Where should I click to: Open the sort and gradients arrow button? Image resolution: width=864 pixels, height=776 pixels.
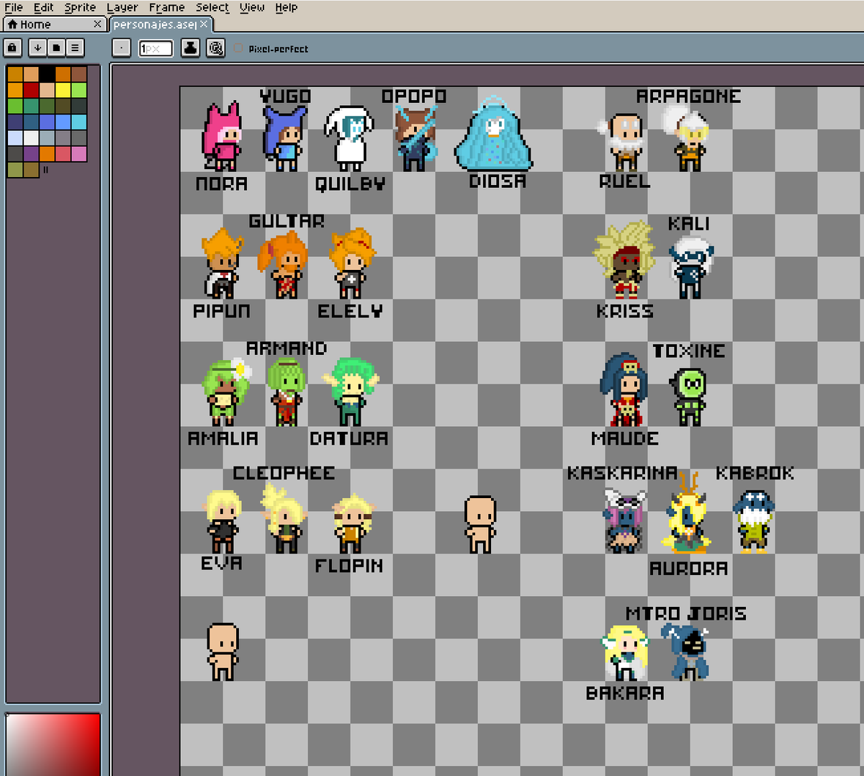[37, 48]
